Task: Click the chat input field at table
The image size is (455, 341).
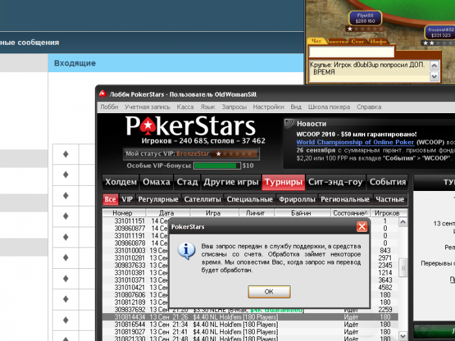Action: tap(352, 52)
